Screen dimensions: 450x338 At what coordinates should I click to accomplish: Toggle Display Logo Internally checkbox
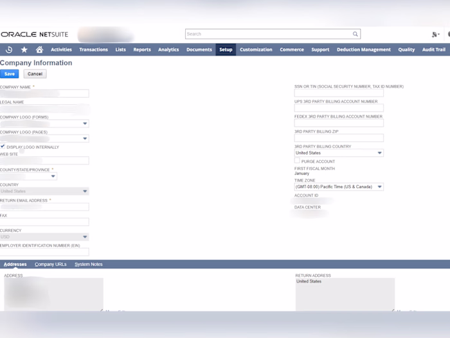pos(3,146)
